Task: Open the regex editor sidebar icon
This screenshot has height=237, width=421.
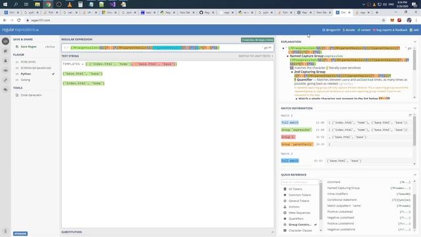Action: [5, 41]
